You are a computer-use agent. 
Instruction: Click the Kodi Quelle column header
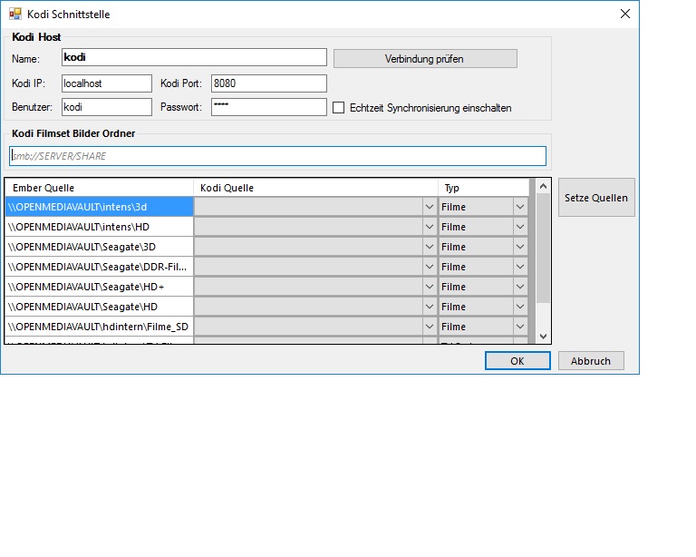(315, 188)
